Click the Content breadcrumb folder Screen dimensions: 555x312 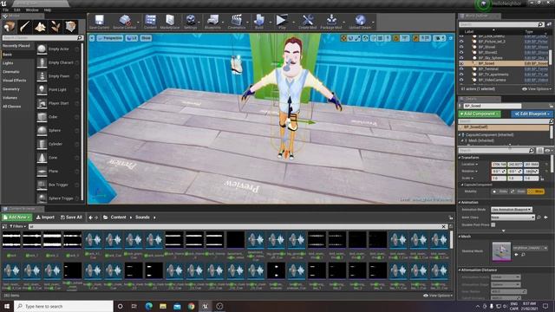(x=118, y=218)
